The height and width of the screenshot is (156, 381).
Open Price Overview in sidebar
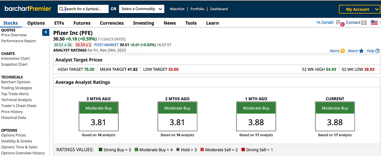[x=14, y=35]
